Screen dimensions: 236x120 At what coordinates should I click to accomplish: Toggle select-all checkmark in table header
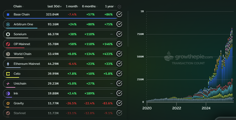point(120,7)
